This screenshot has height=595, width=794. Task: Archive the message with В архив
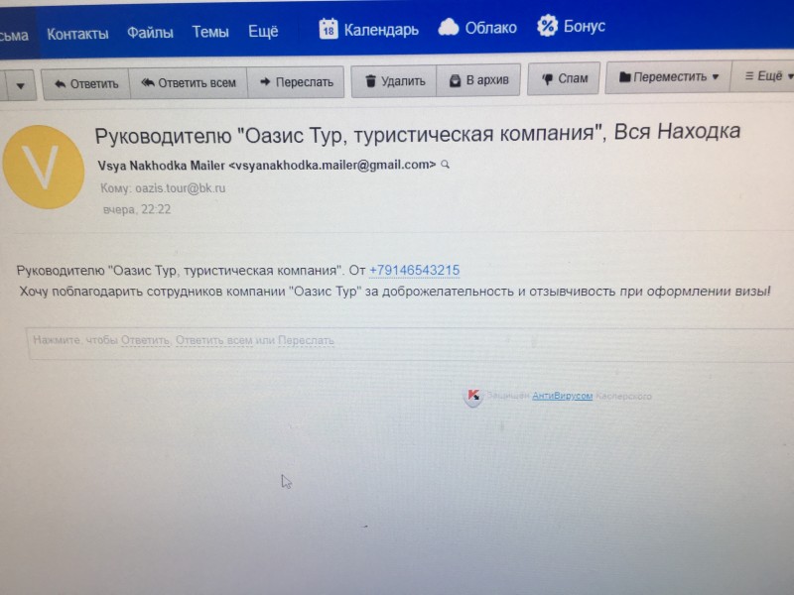[x=478, y=81]
